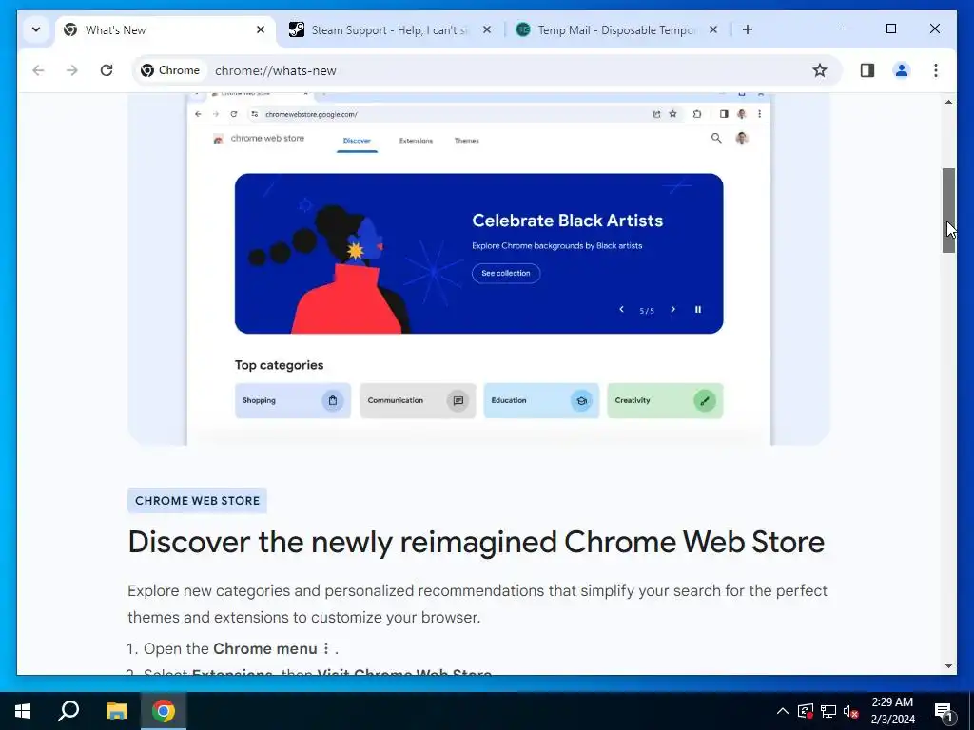Click the CHROME WEB STORE label badge
This screenshot has height=730, width=974.
click(x=198, y=500)
